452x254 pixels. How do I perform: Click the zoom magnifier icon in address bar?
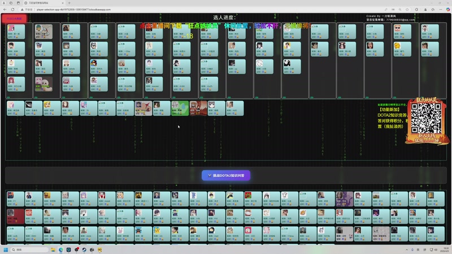point(400,10)
